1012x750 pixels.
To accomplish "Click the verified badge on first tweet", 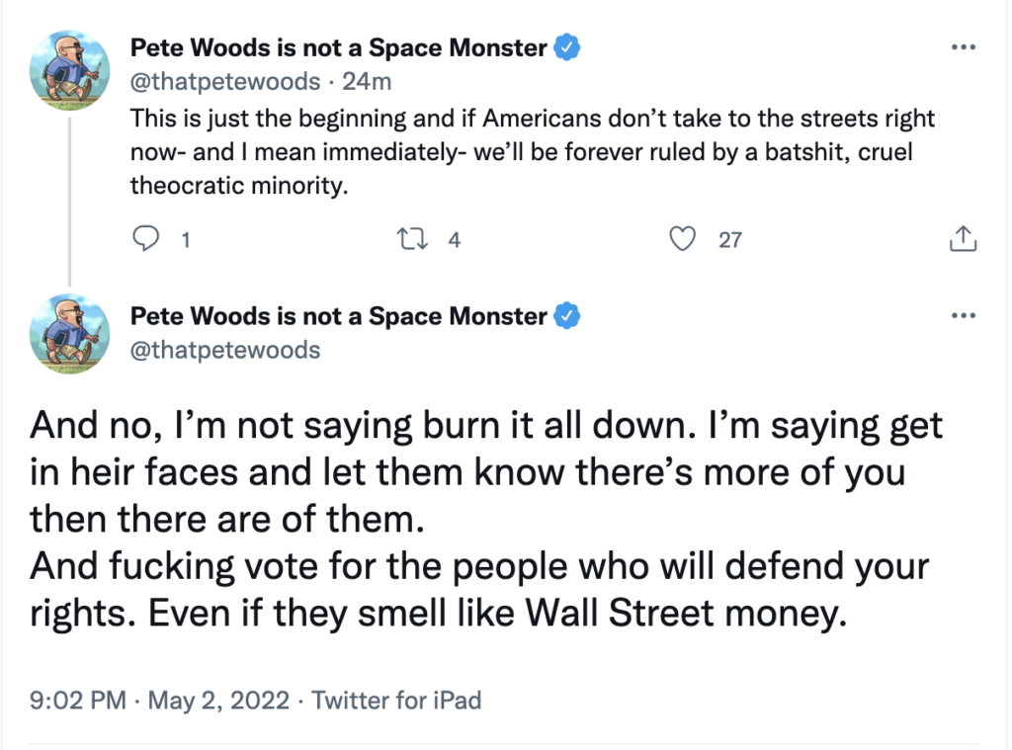I will (566, 47).
